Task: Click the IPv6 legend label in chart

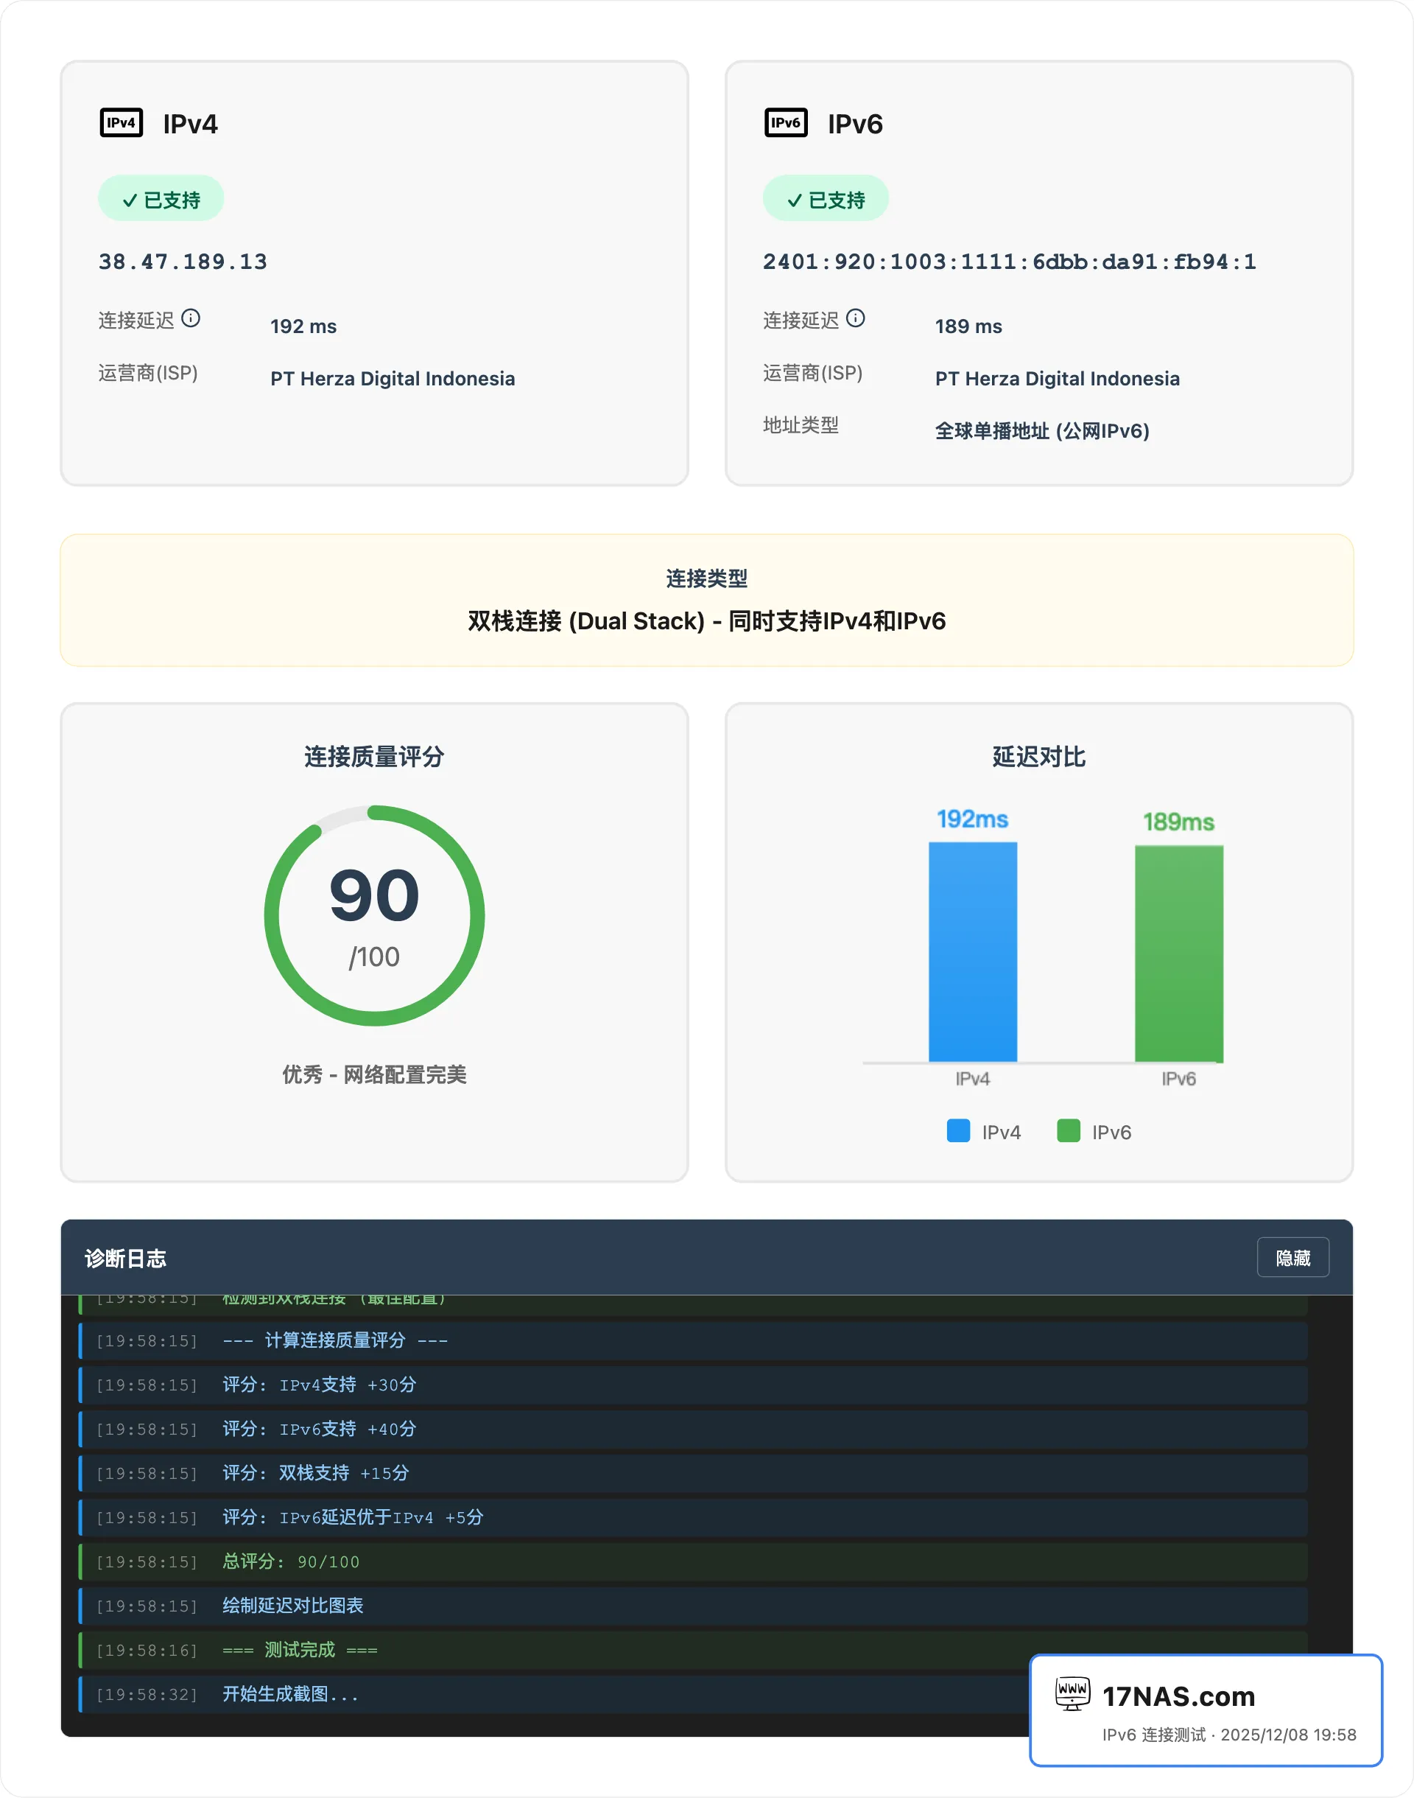Action: pyautogui.click(x=1111, y=1132)
